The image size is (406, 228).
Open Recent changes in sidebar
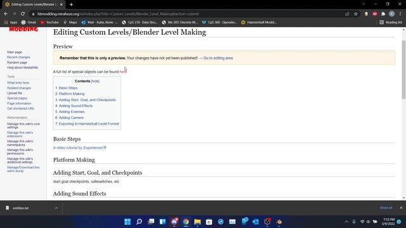point(18,57)
